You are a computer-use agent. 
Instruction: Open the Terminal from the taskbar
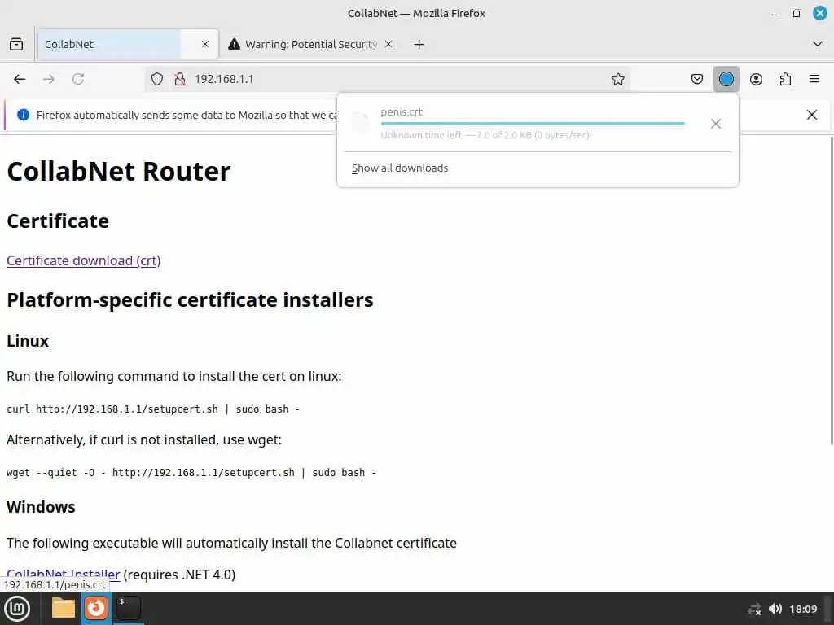click(128, 608)
